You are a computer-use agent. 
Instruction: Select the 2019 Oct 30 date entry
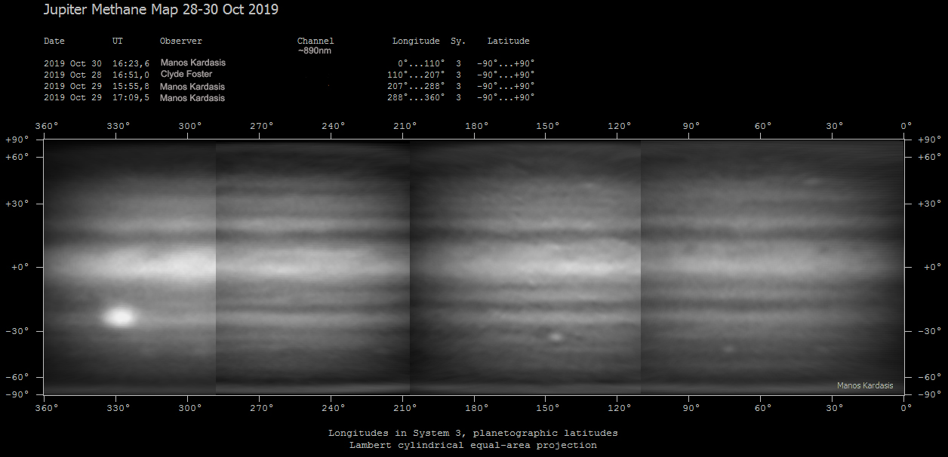pyautogui.click(x=72, y=63)
